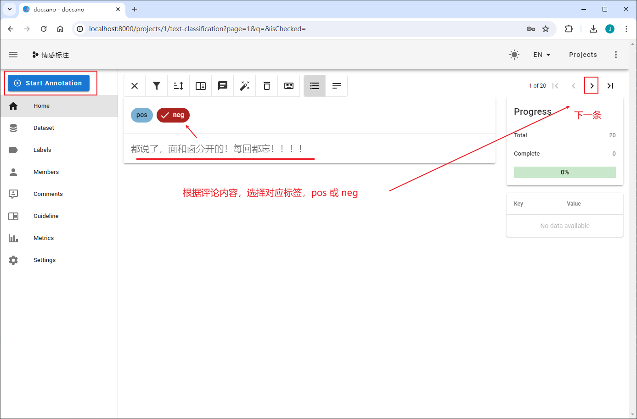Viewport: 637px width, 419px height.
Task: Collapse the sidebar with the hamburger icon
Action: (x=13, y=54)
